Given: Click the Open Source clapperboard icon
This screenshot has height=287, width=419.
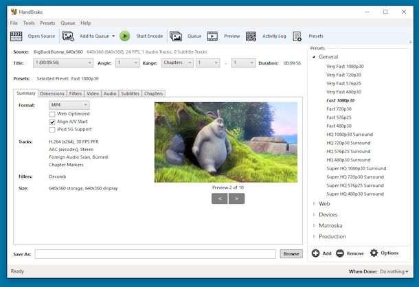Looking at the screenshot, I should coord(16,36).
